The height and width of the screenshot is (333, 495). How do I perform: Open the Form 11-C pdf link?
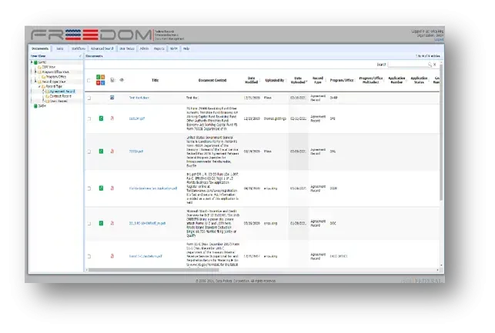(x=145, y=256)
